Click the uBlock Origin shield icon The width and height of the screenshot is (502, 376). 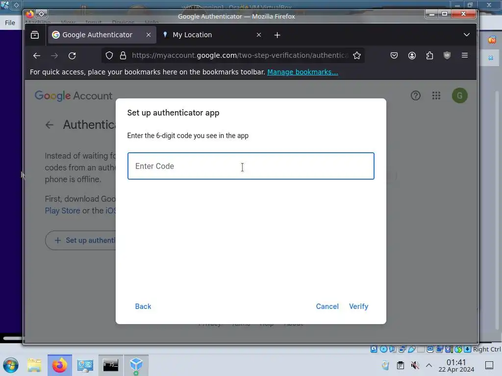(x=447, y=56)
